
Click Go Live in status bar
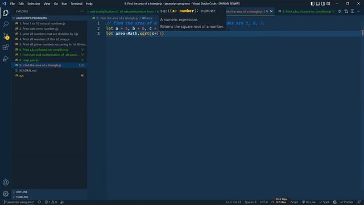tap(309, 202)
